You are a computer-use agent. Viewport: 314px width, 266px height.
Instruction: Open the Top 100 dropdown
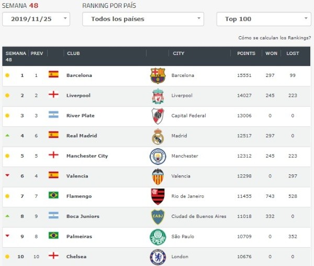point(264,19)
